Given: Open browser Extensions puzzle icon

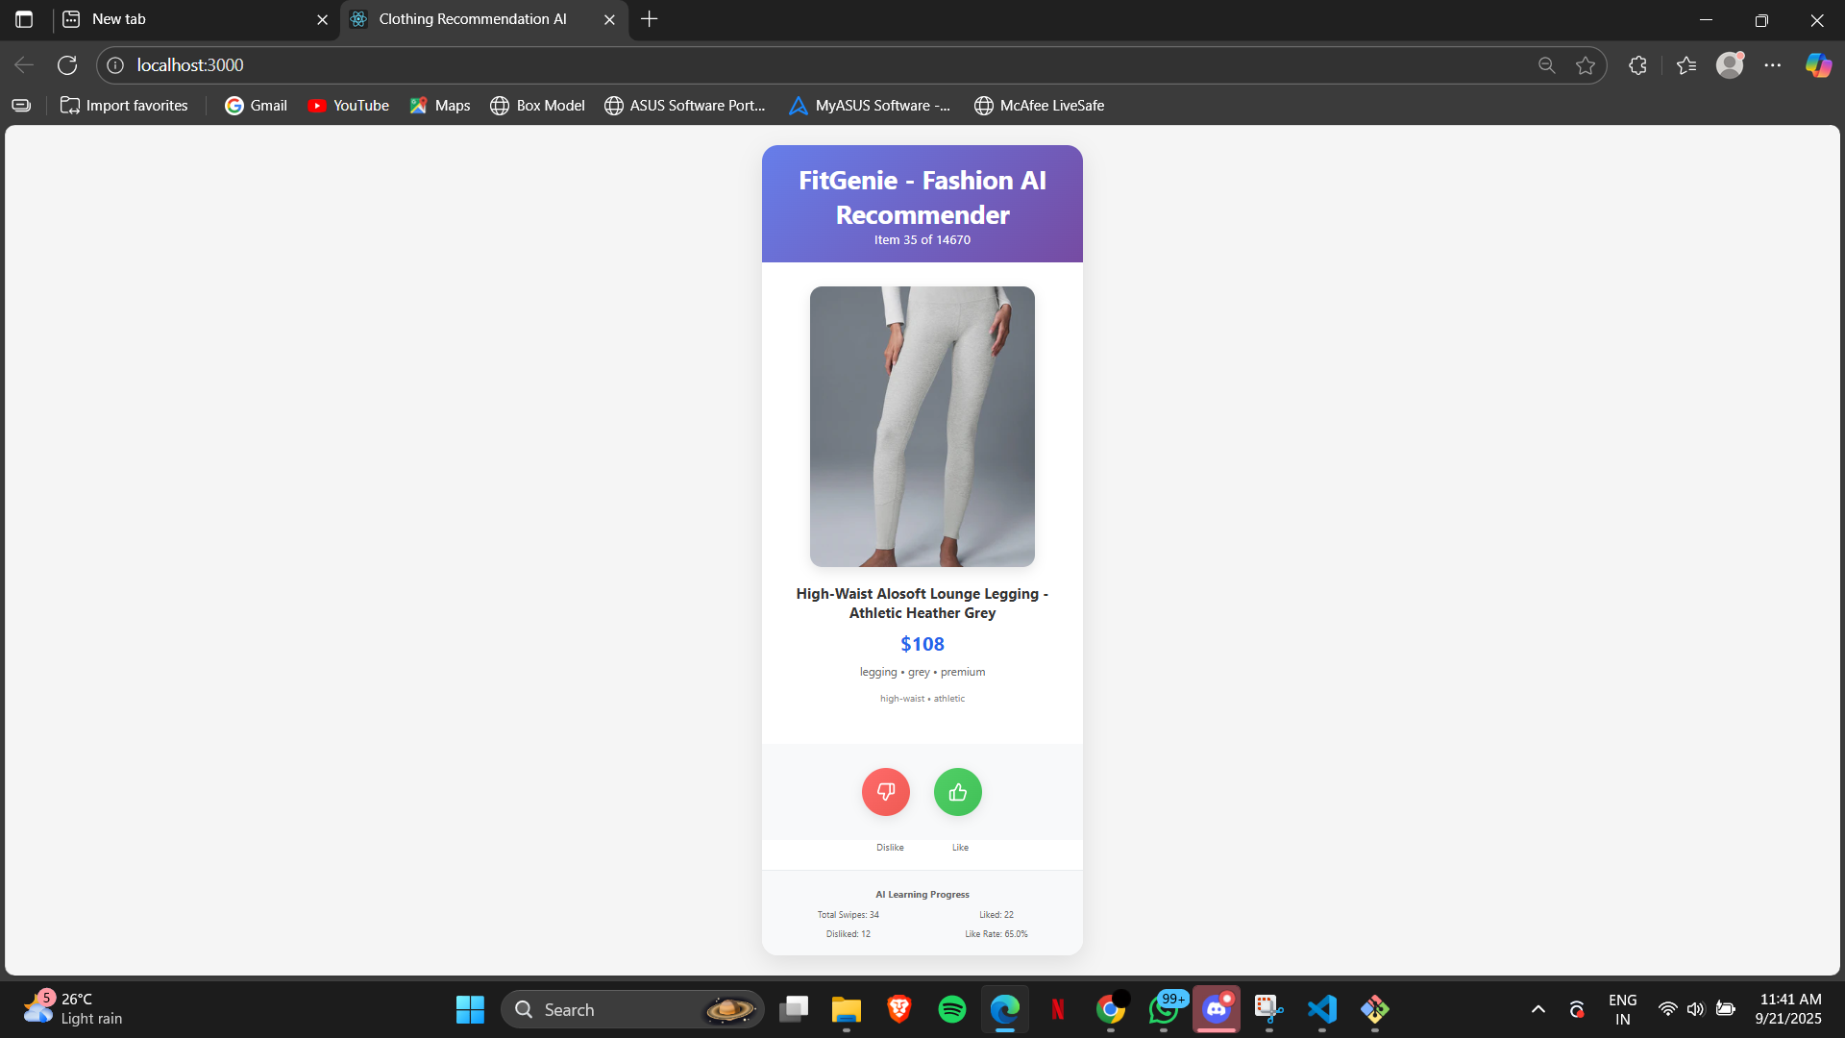Looking at the screenshot, I should tap(1637, 65).
